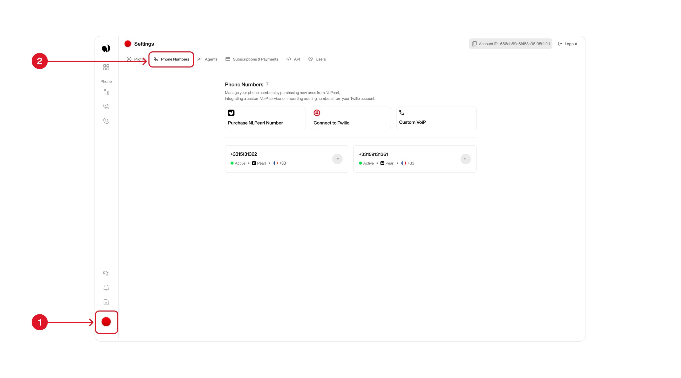
Task: Select the Purchase NLPearl Number card
Action: 265,118
